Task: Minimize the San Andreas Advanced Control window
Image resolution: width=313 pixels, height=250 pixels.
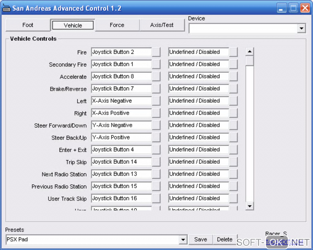Action: click(x=281, y=8)
